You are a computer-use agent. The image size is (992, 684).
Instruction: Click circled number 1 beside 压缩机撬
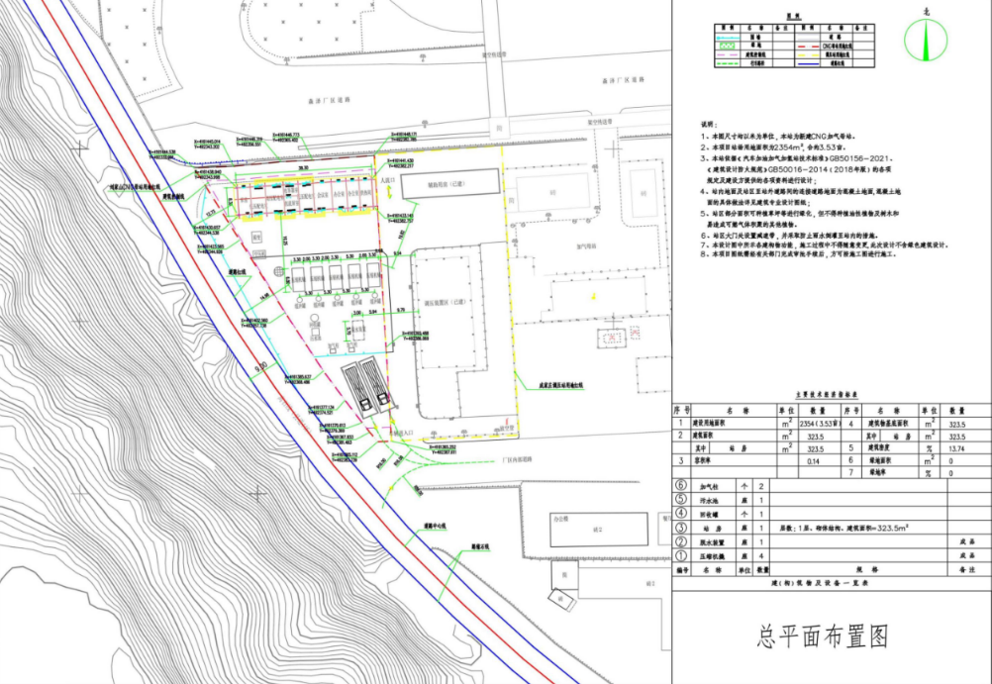[680, 556]
